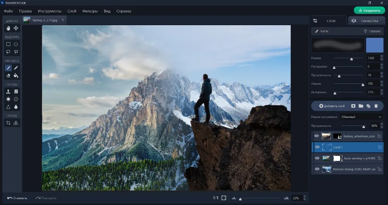Hide the fantasy_adventure_com layer
Image resolution: width=388 pixels, height=205 pixels.
click(x=317, y=136)
